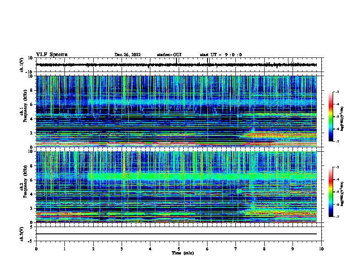Click time axis tick label '10'

[x=321, y=249]
